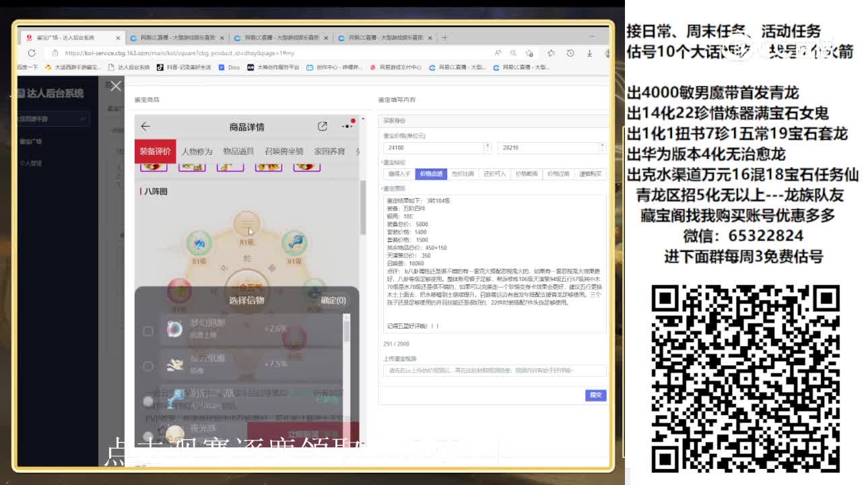This screenshot has height=485, width=862.
Task: Select the top 81级 node of 八阵图
Action: pos(246,224)
